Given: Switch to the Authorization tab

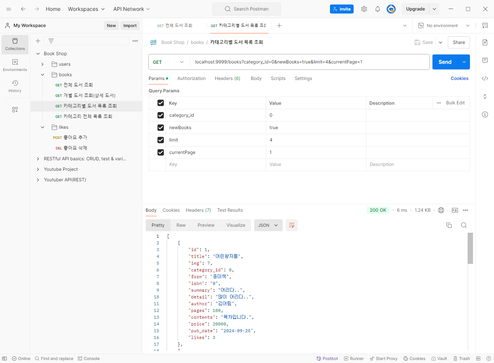Looking at the screenshot, I should (191, 78).
